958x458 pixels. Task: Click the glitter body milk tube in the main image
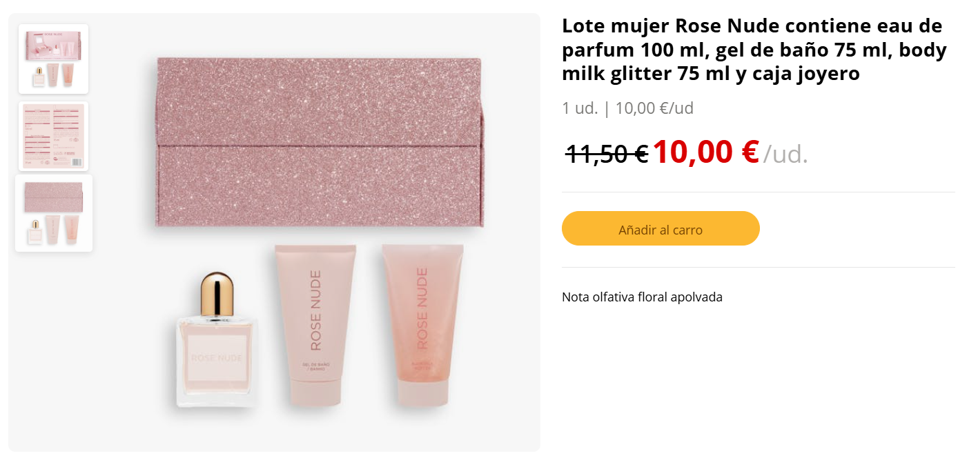coord(422,326)
